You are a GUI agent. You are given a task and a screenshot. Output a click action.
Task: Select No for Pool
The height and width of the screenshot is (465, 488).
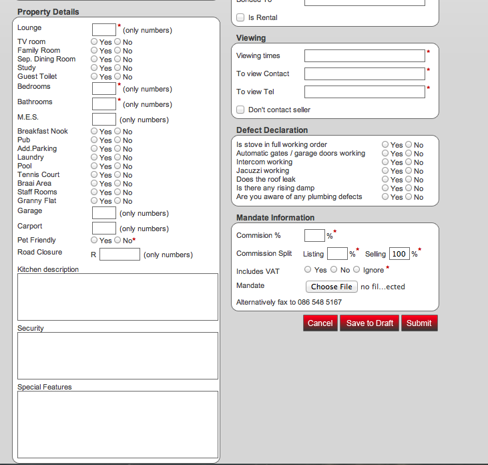(x=117, y=166)
